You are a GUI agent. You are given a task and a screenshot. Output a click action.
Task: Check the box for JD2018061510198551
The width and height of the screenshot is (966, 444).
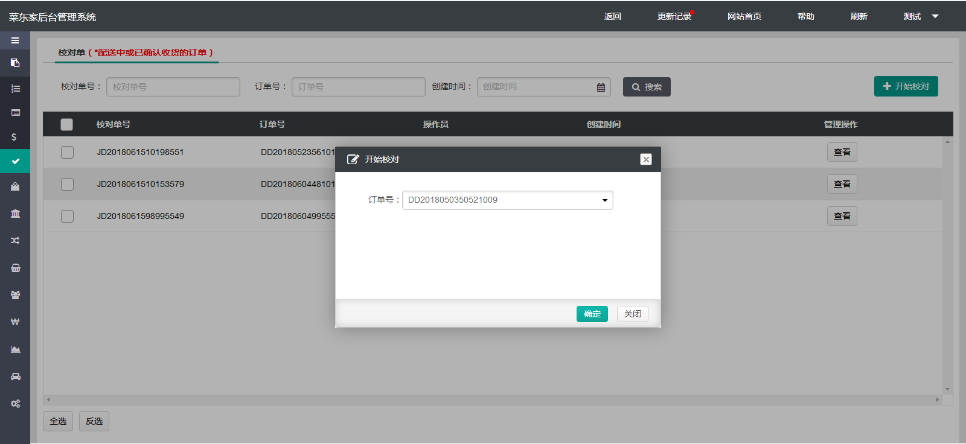pyautogui.click(x=67, y=152)
